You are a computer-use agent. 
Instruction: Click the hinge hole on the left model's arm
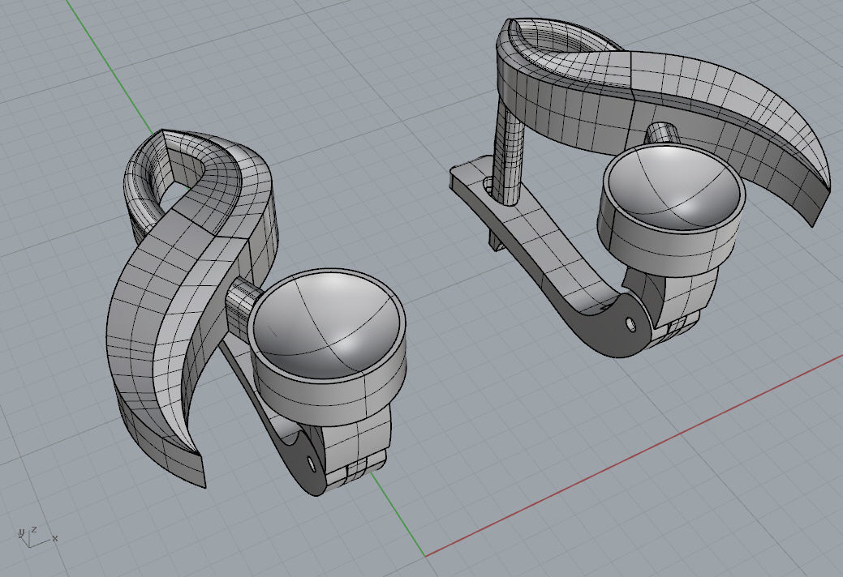click(x=312, y=464)
